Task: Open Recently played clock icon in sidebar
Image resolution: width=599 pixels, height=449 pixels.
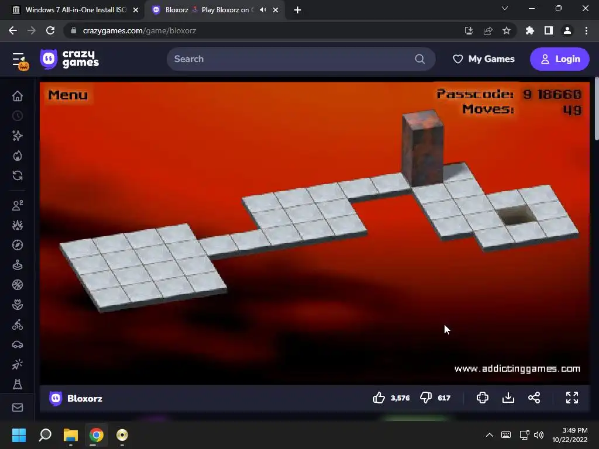Action: point(18,116)
